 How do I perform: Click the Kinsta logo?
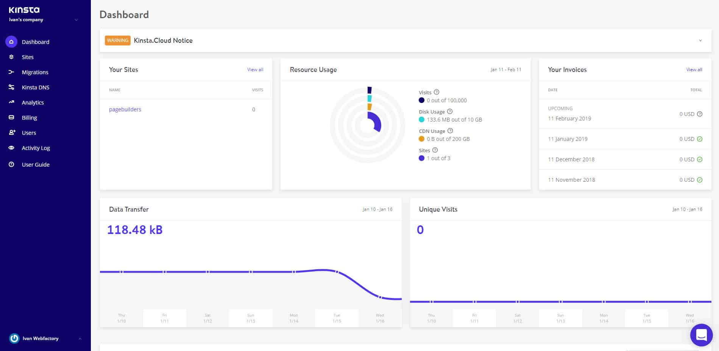[24, 10]
